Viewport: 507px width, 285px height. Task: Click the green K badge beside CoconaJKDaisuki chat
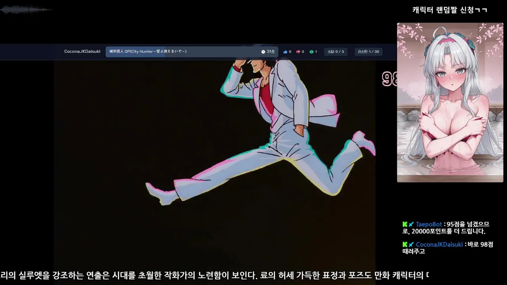405,245
